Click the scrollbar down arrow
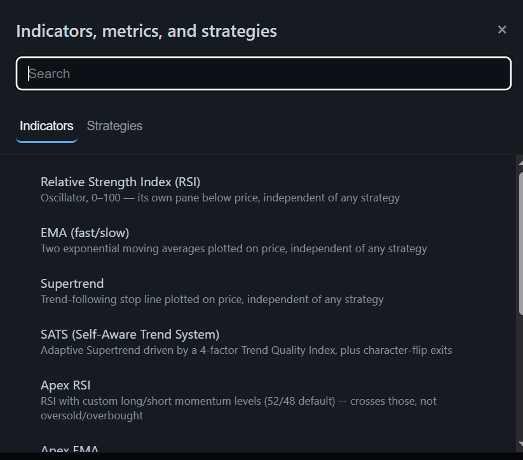Viewport: 523px width, 460px height. tap(520, 443)
